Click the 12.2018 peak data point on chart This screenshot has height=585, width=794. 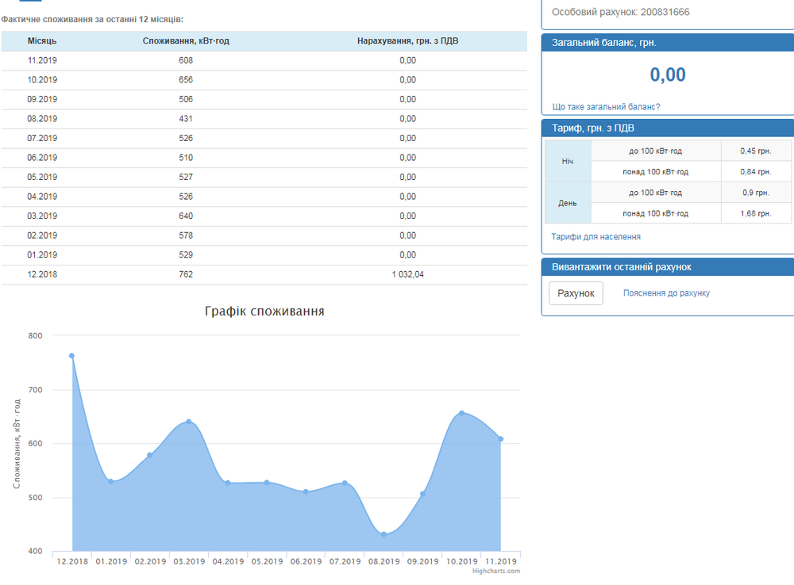point(72,356)
